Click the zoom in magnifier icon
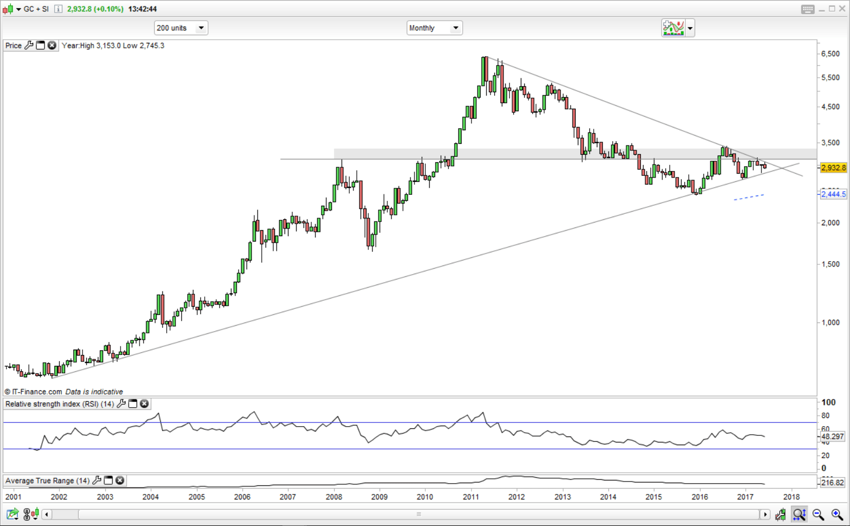850x526 pixels. point(836,514)
